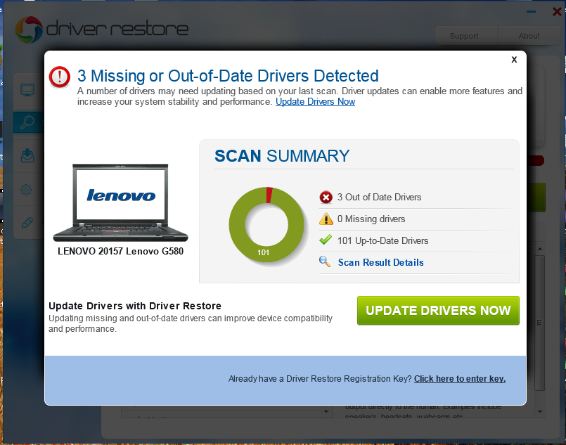
Task: Open the dropdown arrow behind the dialog
Action: [326, 411]
